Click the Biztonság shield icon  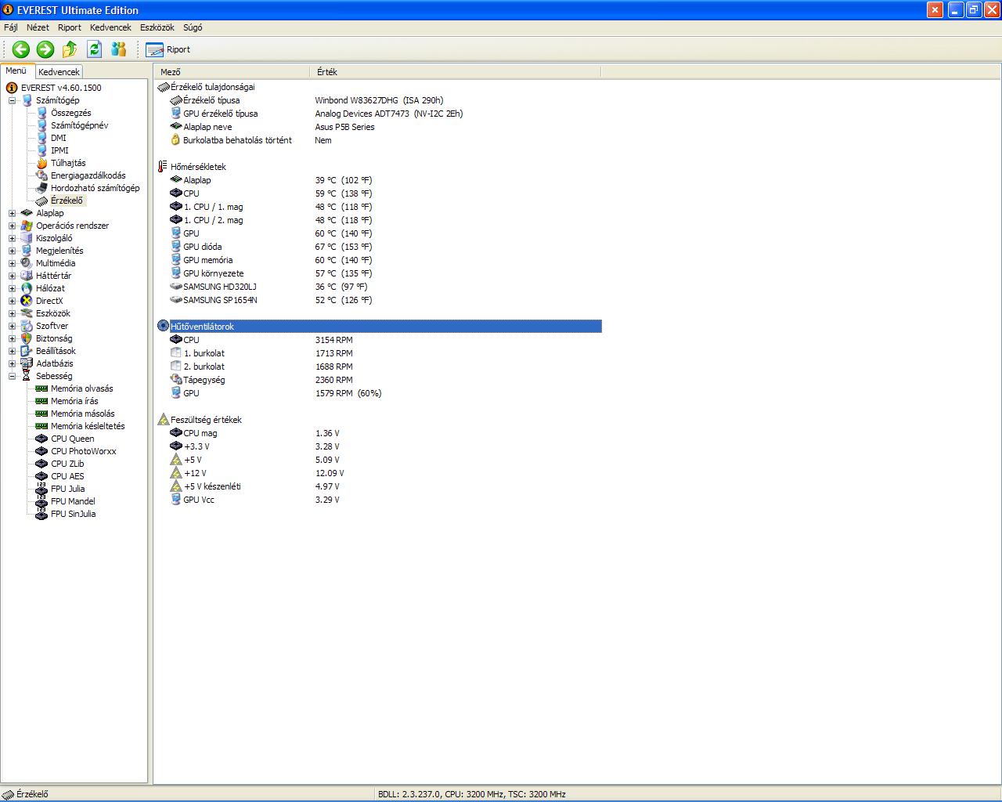pos(27,338)
